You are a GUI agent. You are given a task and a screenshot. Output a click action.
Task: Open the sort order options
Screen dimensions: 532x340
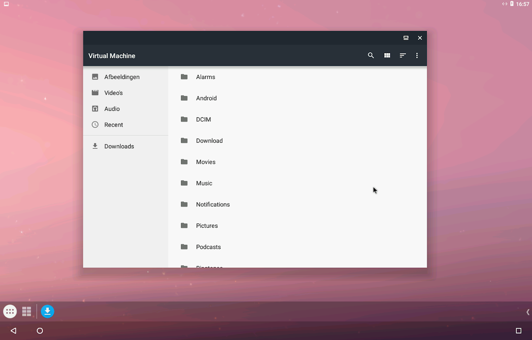(x=403, y=55)
